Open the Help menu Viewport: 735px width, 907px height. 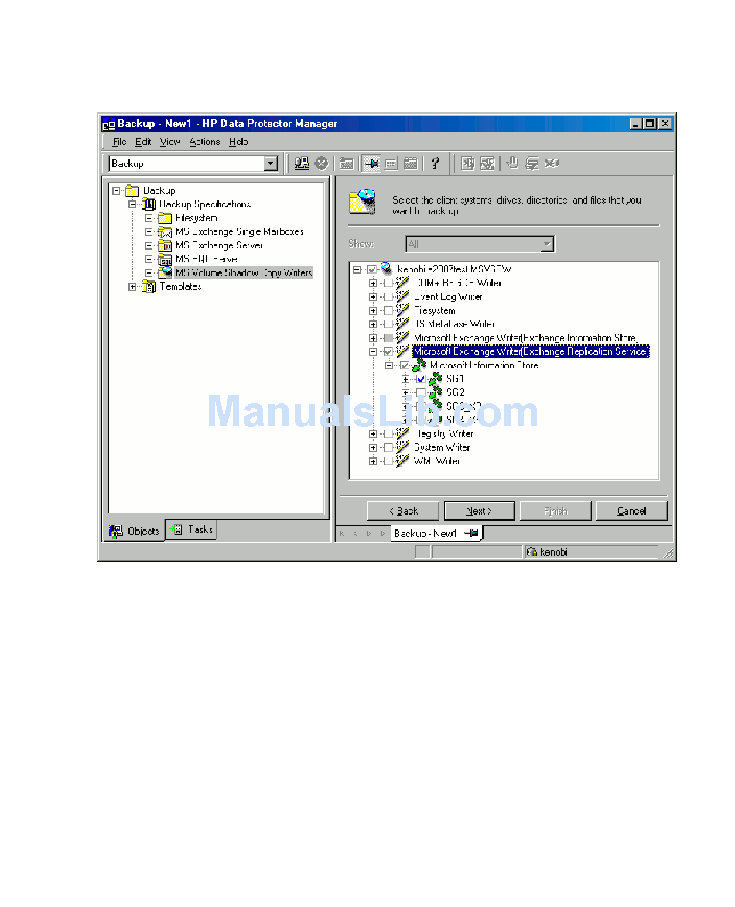238,142
